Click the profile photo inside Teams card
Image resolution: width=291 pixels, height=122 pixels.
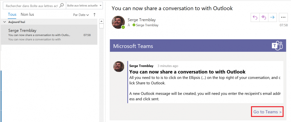pos(119,66)
